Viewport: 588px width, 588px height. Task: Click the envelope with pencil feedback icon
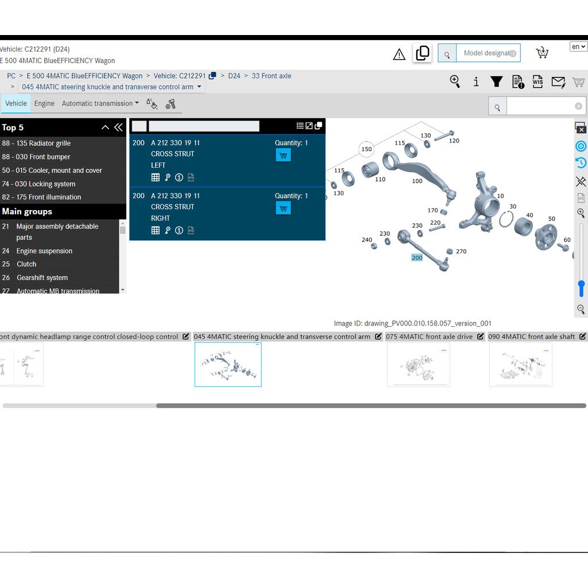pos(558,82)
